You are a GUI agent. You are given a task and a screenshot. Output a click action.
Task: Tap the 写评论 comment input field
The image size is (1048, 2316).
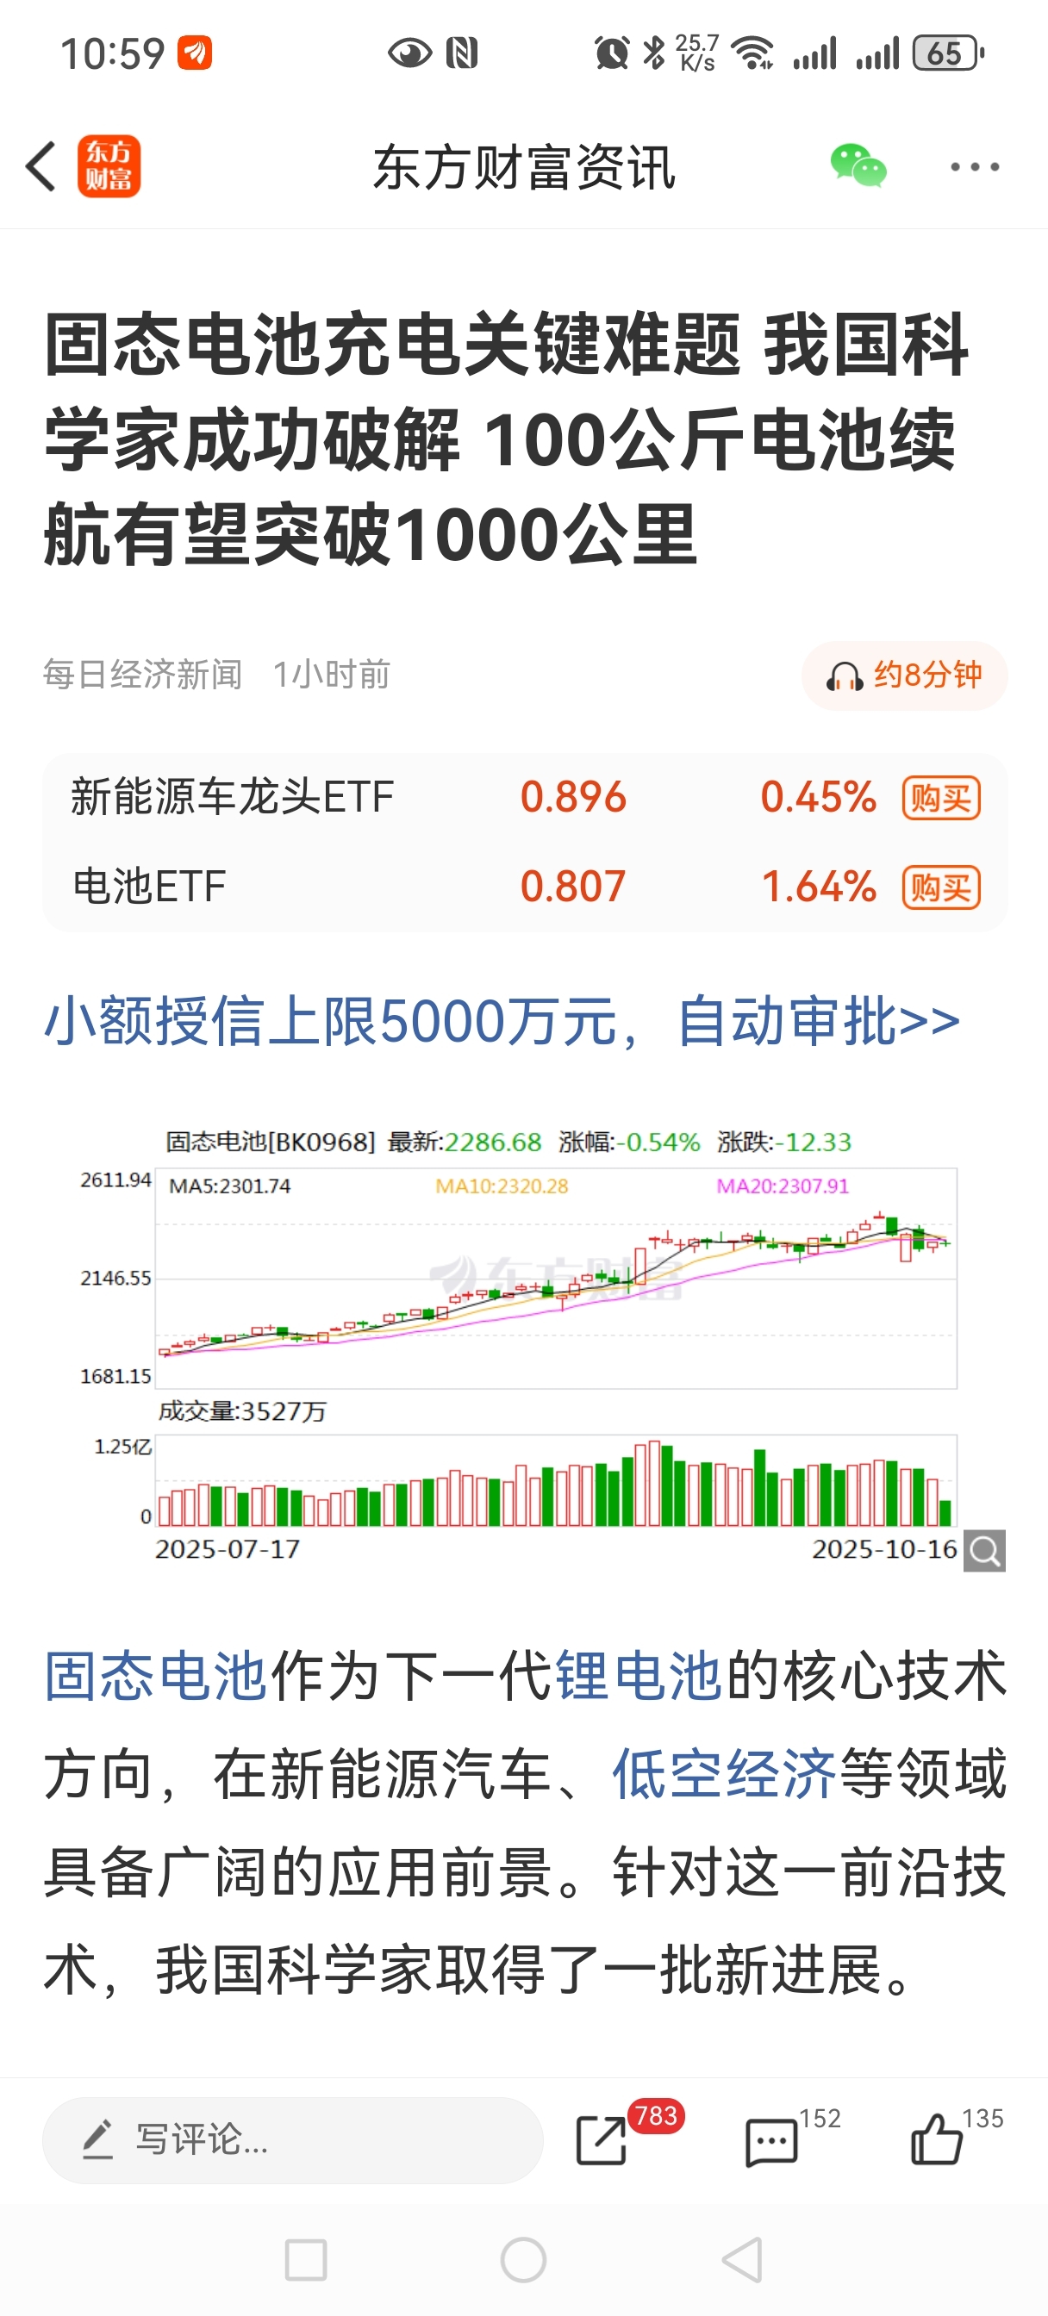pyautogui.click(x=292, y=2139)
